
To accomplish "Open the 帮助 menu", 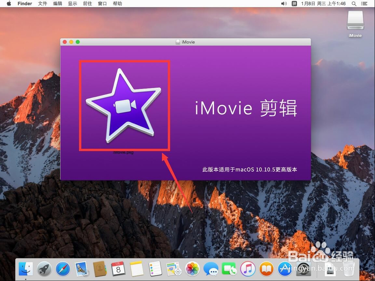I will [x=117, y=4].
